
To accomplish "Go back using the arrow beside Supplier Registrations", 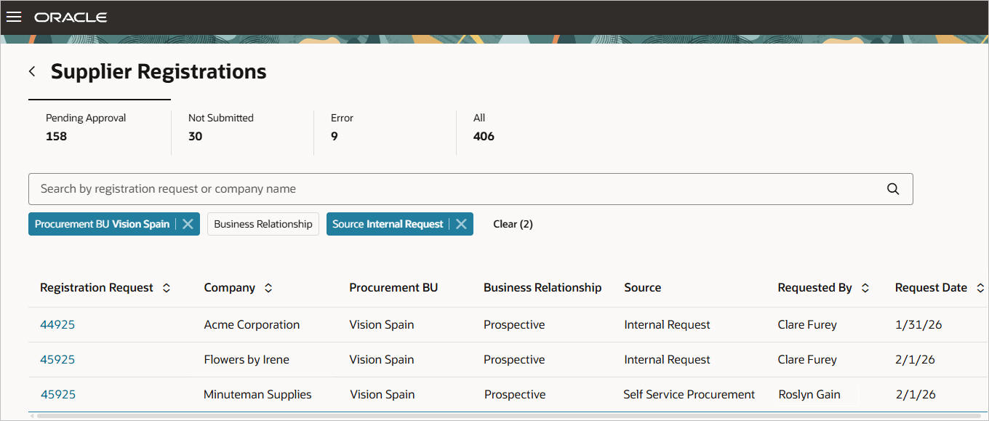I will point(32,71).
